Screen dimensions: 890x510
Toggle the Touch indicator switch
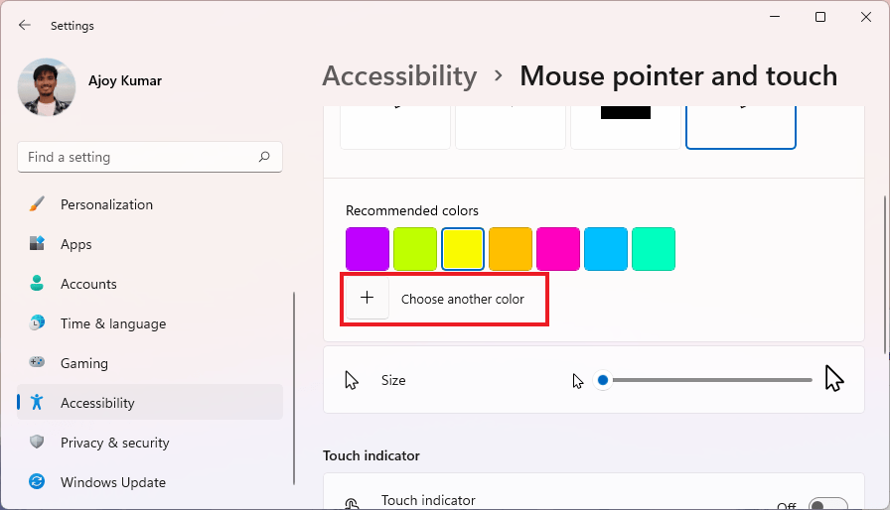click(827, 504)
